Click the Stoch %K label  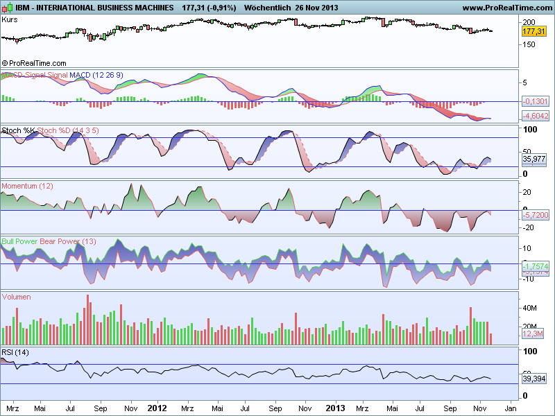tap(18, 130)
